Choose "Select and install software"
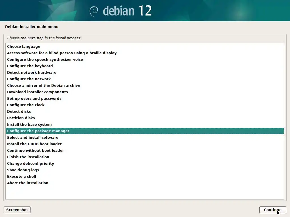290x217 pixels. pos(145,138)
